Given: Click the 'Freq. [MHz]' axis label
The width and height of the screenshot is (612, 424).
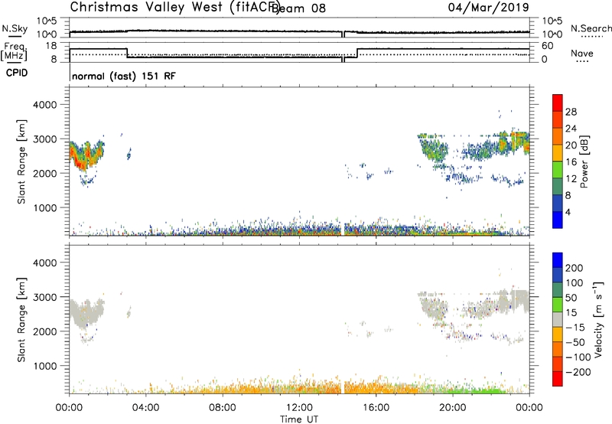Looking at the screenshot, I should tap(15, 52).
